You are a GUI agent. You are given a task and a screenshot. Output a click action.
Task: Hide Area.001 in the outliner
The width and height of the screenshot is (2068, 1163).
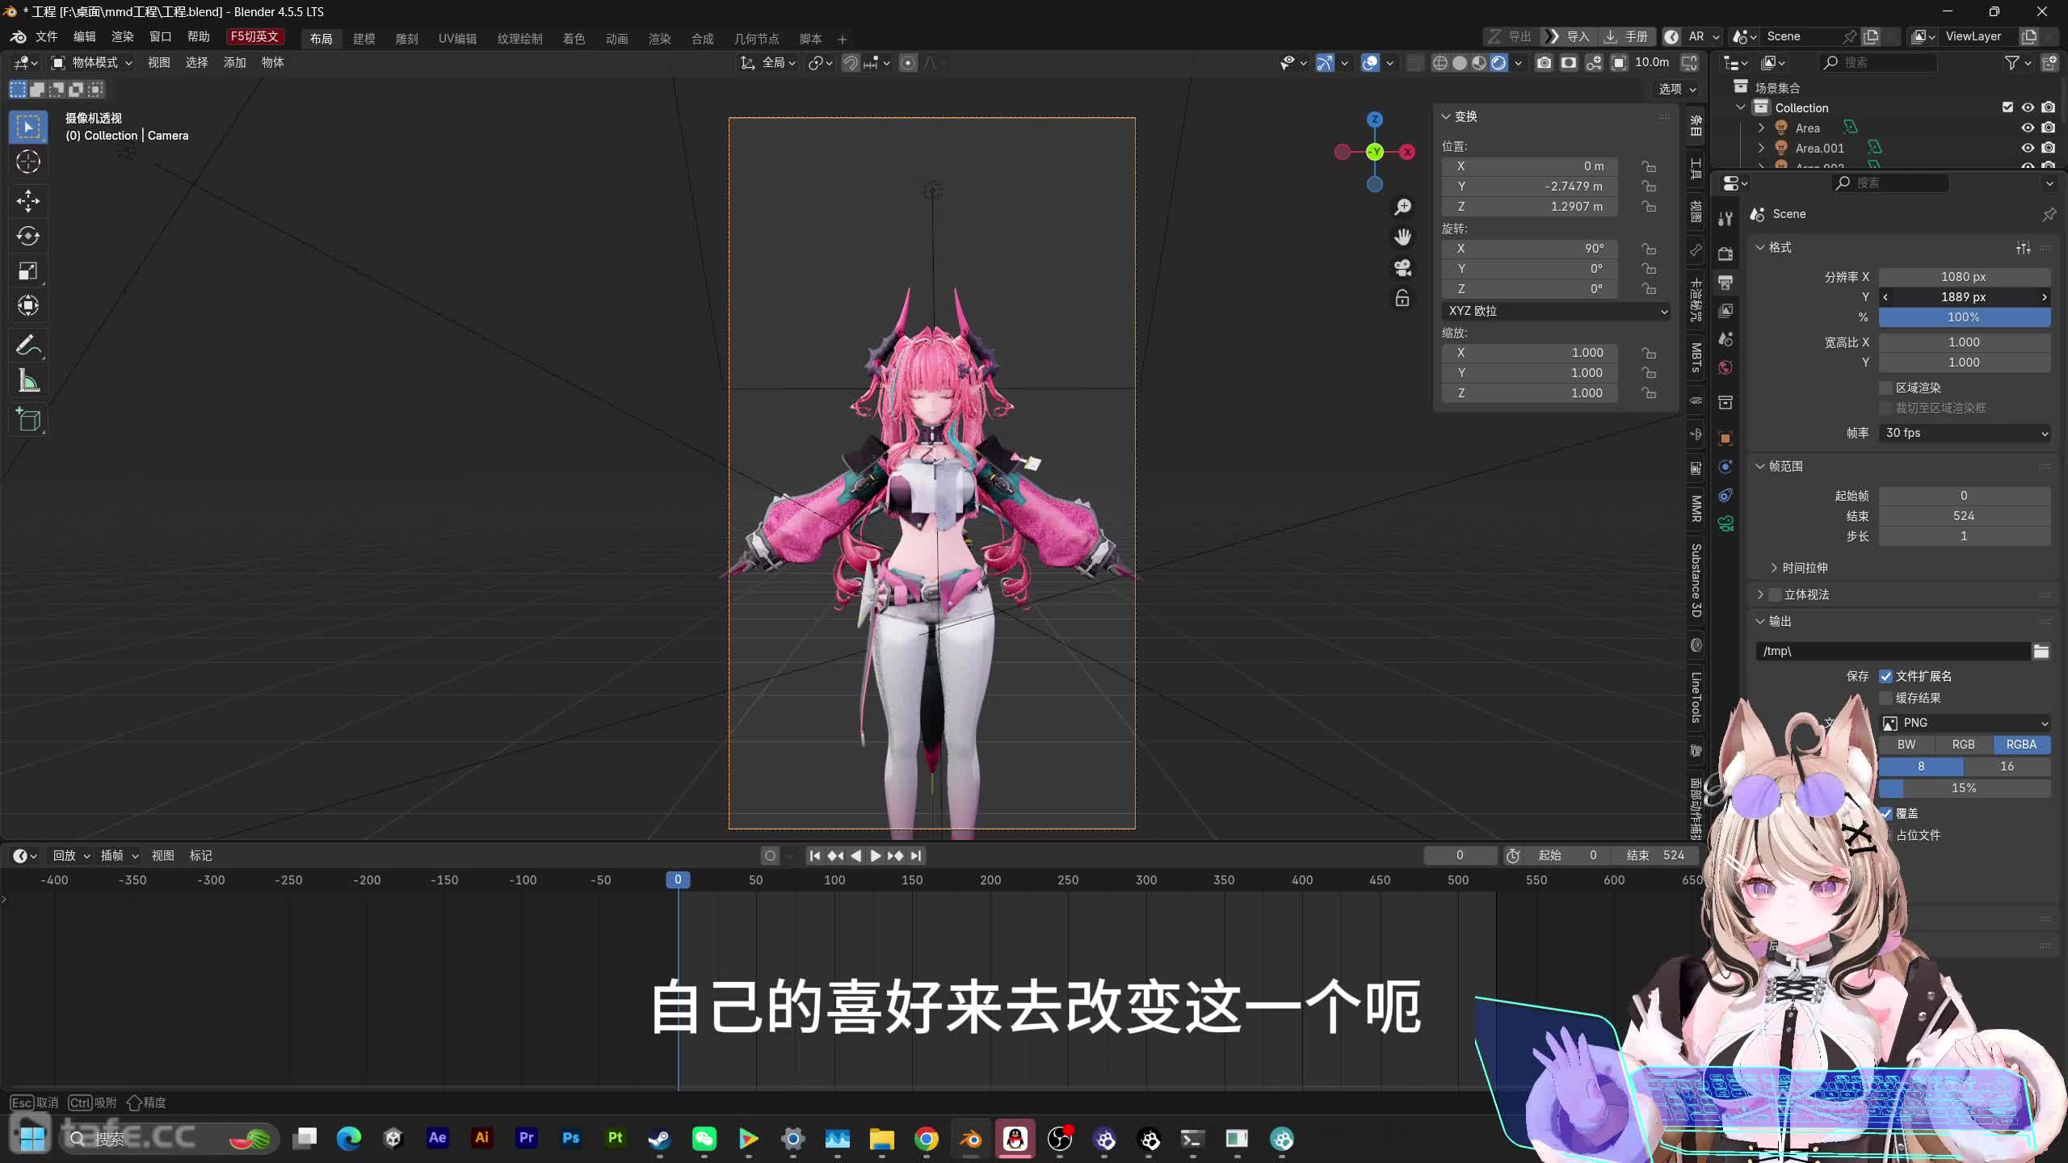2028,148
